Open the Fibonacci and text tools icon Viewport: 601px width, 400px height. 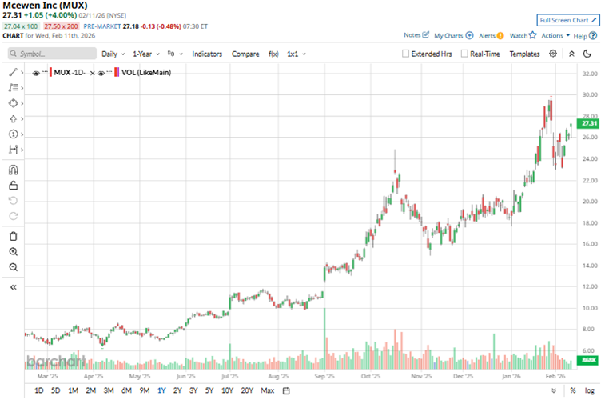point(13,88)
